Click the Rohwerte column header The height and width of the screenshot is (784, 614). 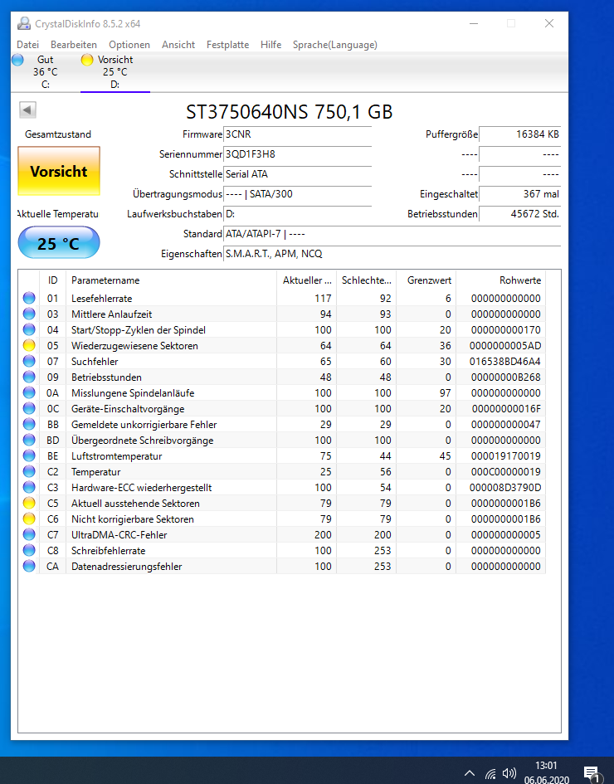[500, 280]
